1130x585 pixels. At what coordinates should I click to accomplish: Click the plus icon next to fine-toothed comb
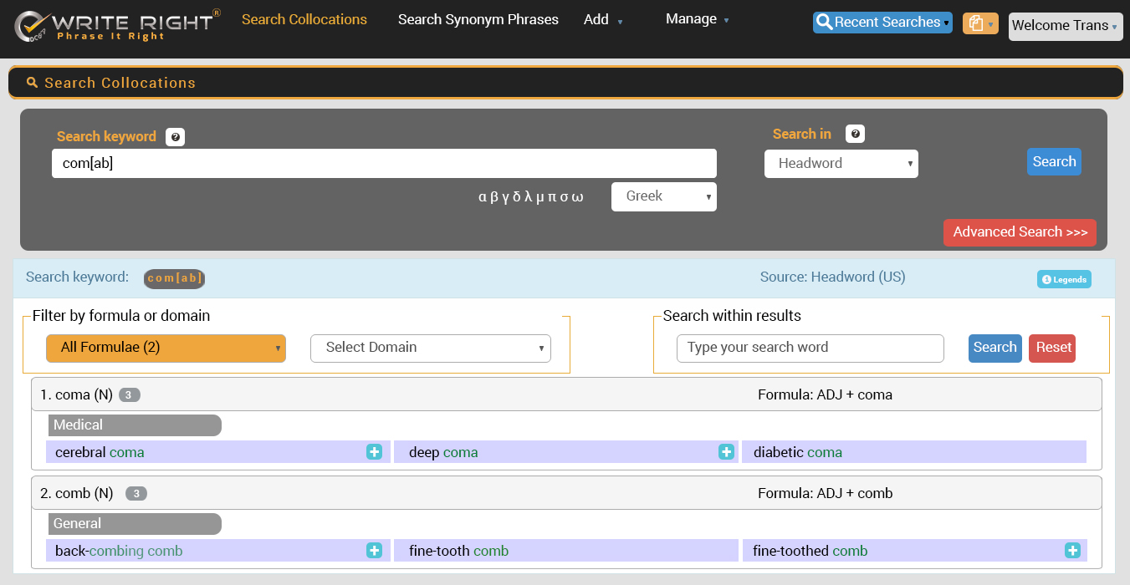1072,551
